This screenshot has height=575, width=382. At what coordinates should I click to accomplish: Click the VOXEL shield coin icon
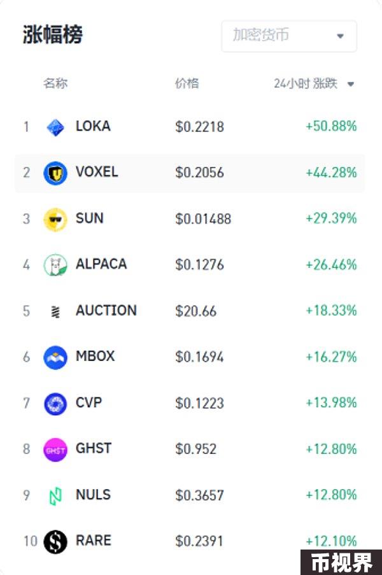[x=55, y=173]
